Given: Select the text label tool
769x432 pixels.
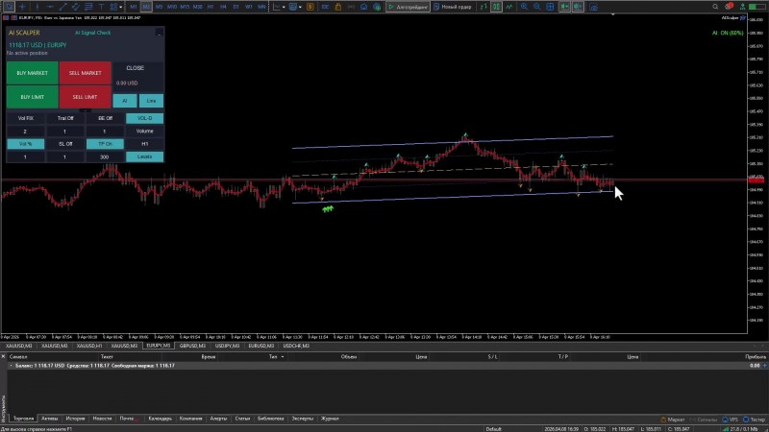Looking at the screenshot, I should tap(101, 7).
